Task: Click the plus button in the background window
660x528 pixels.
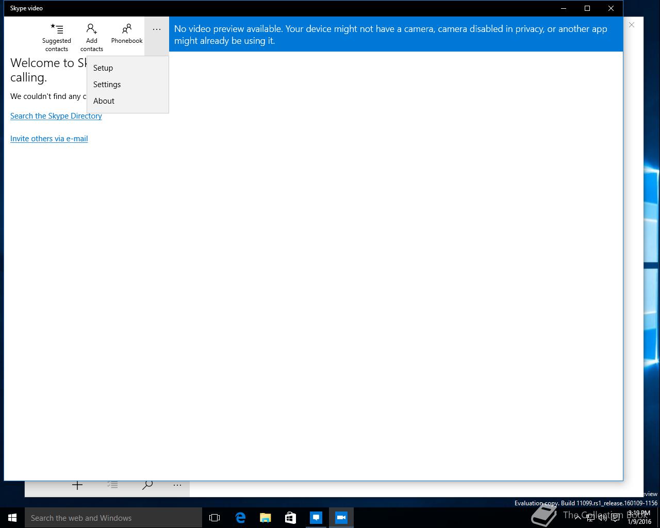Action: coord(77,485)
